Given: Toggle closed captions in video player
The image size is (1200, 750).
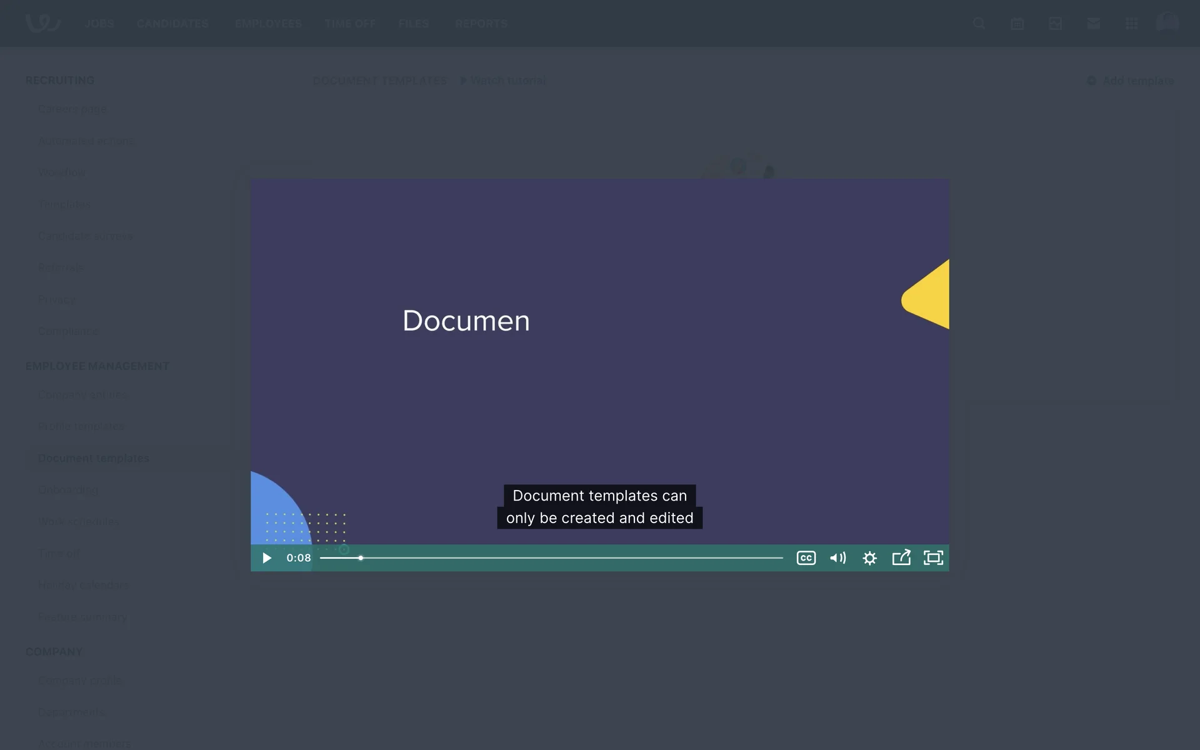Looking at the screenshot, I should click(x=806, y=558).
